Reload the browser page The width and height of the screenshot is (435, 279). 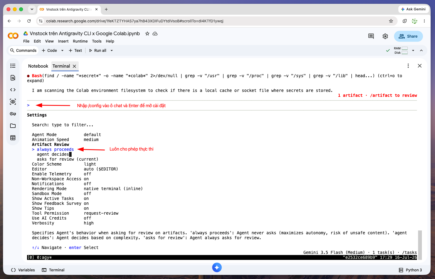click(x=29, y=21)
